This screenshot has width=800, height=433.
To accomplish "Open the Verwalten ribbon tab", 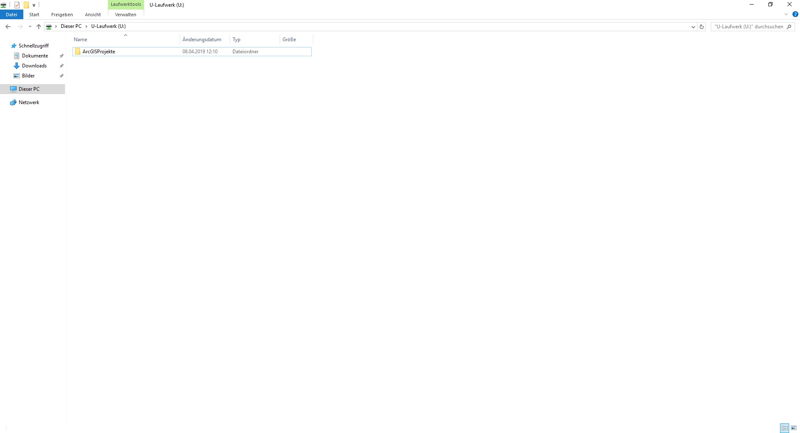I will coord(125,15).
